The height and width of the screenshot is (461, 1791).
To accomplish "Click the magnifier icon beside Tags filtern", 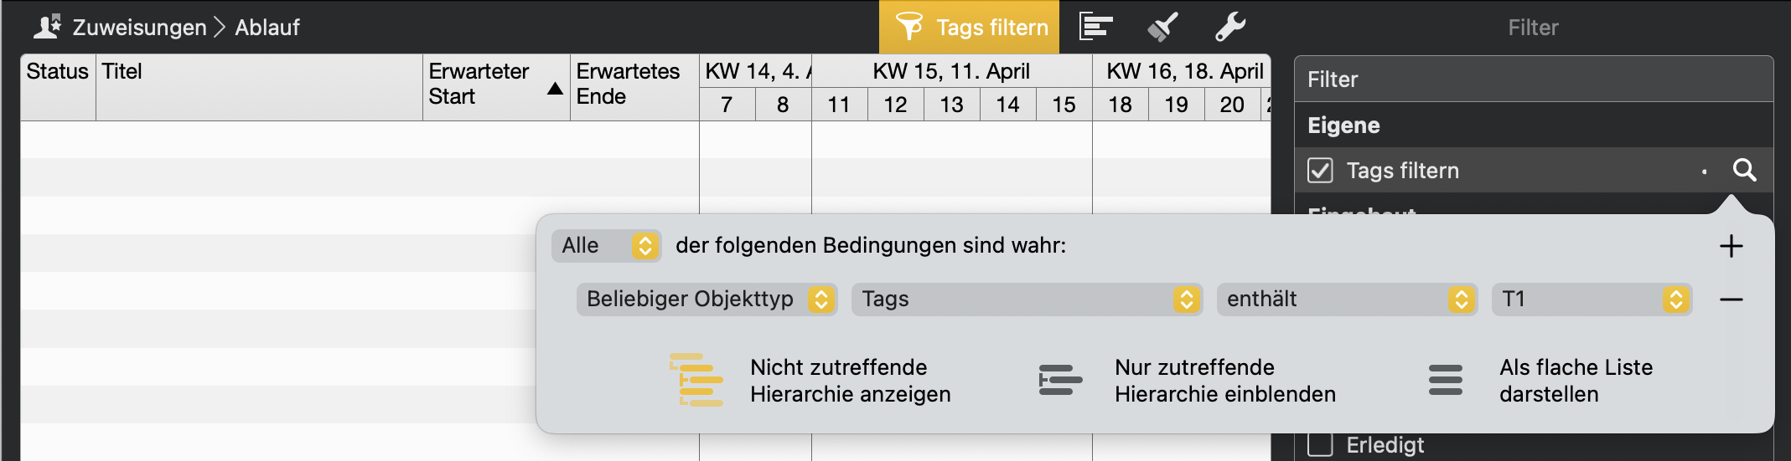I will [1744, 171].
